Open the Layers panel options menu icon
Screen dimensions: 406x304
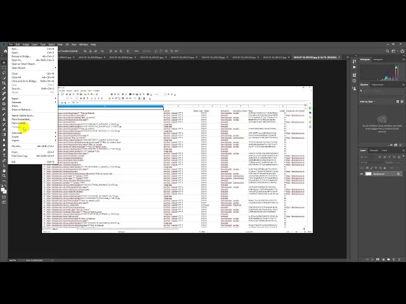(x=403, y=150)
